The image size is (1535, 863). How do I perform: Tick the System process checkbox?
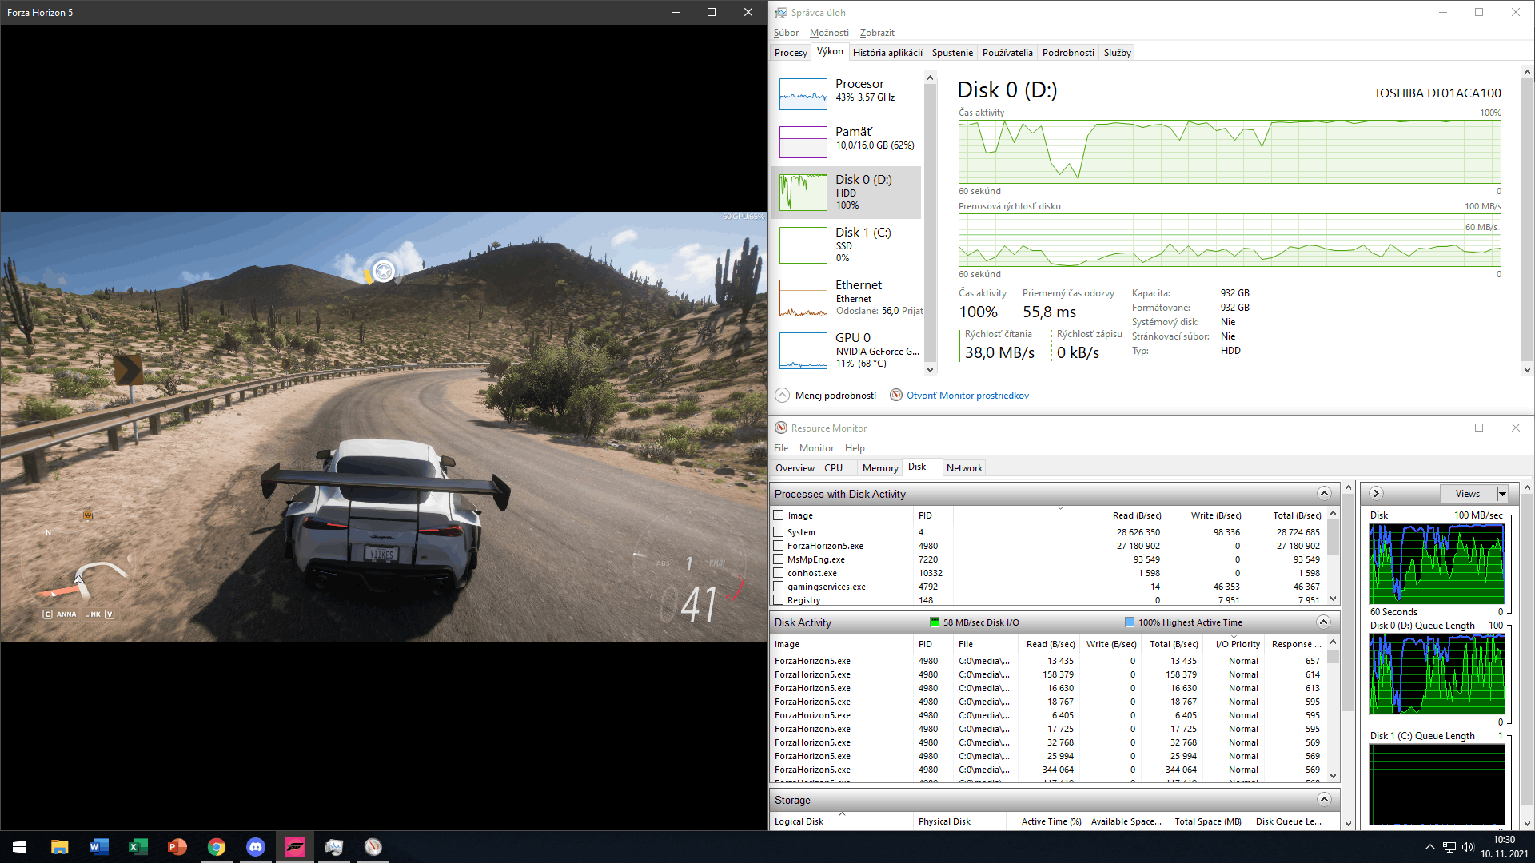pyautogui.click(x=779, y=532)
